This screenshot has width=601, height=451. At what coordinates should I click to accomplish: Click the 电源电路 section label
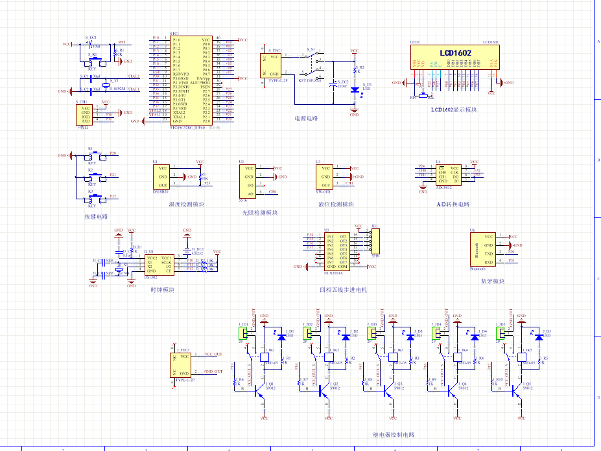pos(306,118)
